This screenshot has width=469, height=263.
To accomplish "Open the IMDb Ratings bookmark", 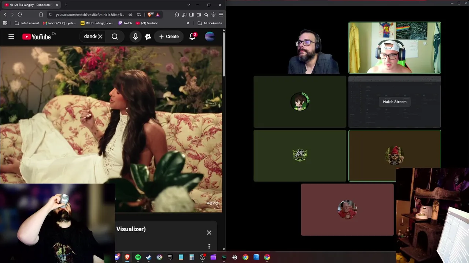I will click(97, 23).
